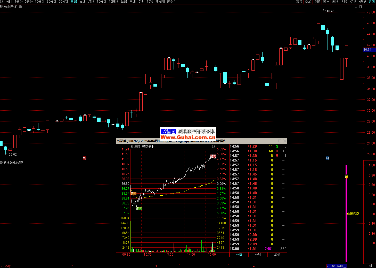The image size is (376, 268).
Task: Click the 财 marker on the chart
Action: [x=327, y=158]
